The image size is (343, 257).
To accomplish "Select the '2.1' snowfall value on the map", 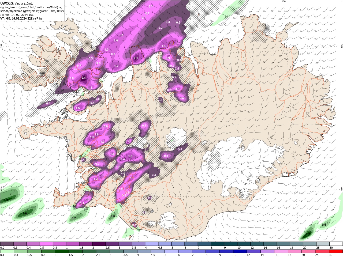I will (x=136, y=58).
